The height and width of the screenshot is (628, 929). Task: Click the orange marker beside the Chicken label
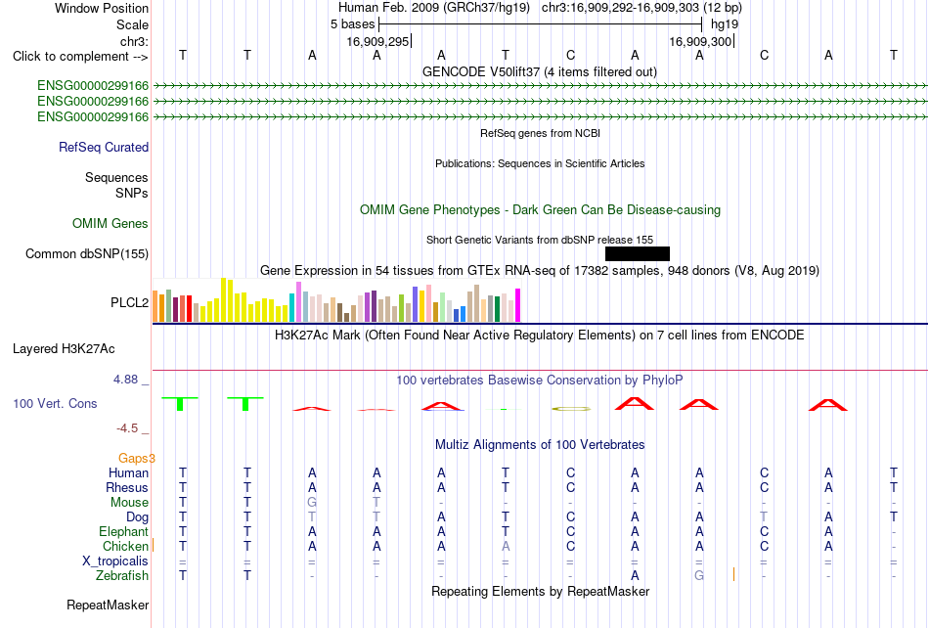(153, 545)
